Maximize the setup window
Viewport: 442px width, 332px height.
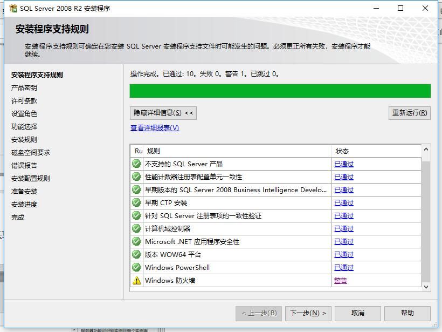click(x=400, y=8)
